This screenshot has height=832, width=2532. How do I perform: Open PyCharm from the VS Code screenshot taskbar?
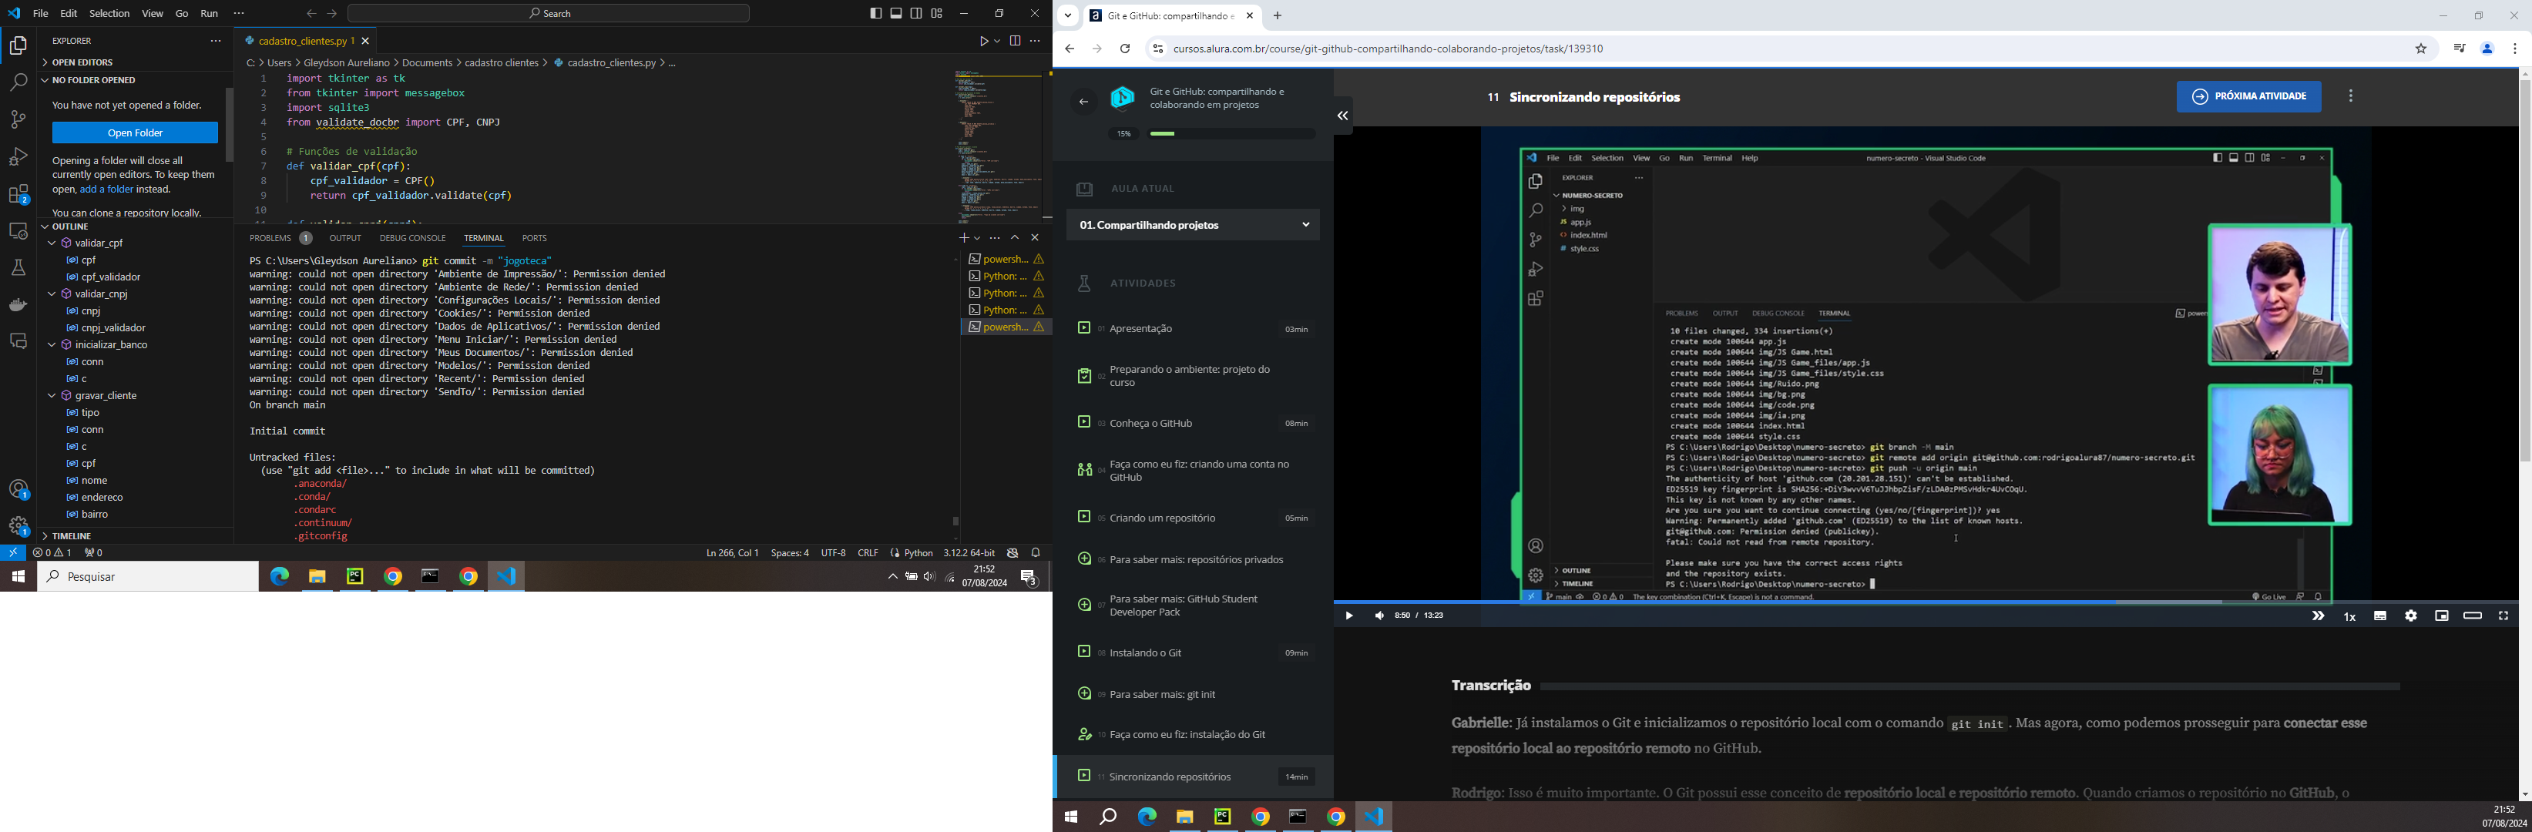pyautogui.click(x=356, y=576)
